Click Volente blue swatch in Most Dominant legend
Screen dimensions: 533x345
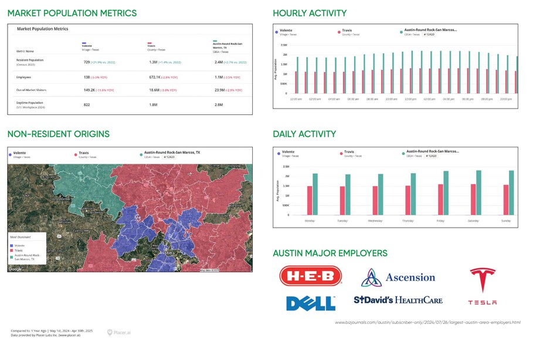click(12, 245)
